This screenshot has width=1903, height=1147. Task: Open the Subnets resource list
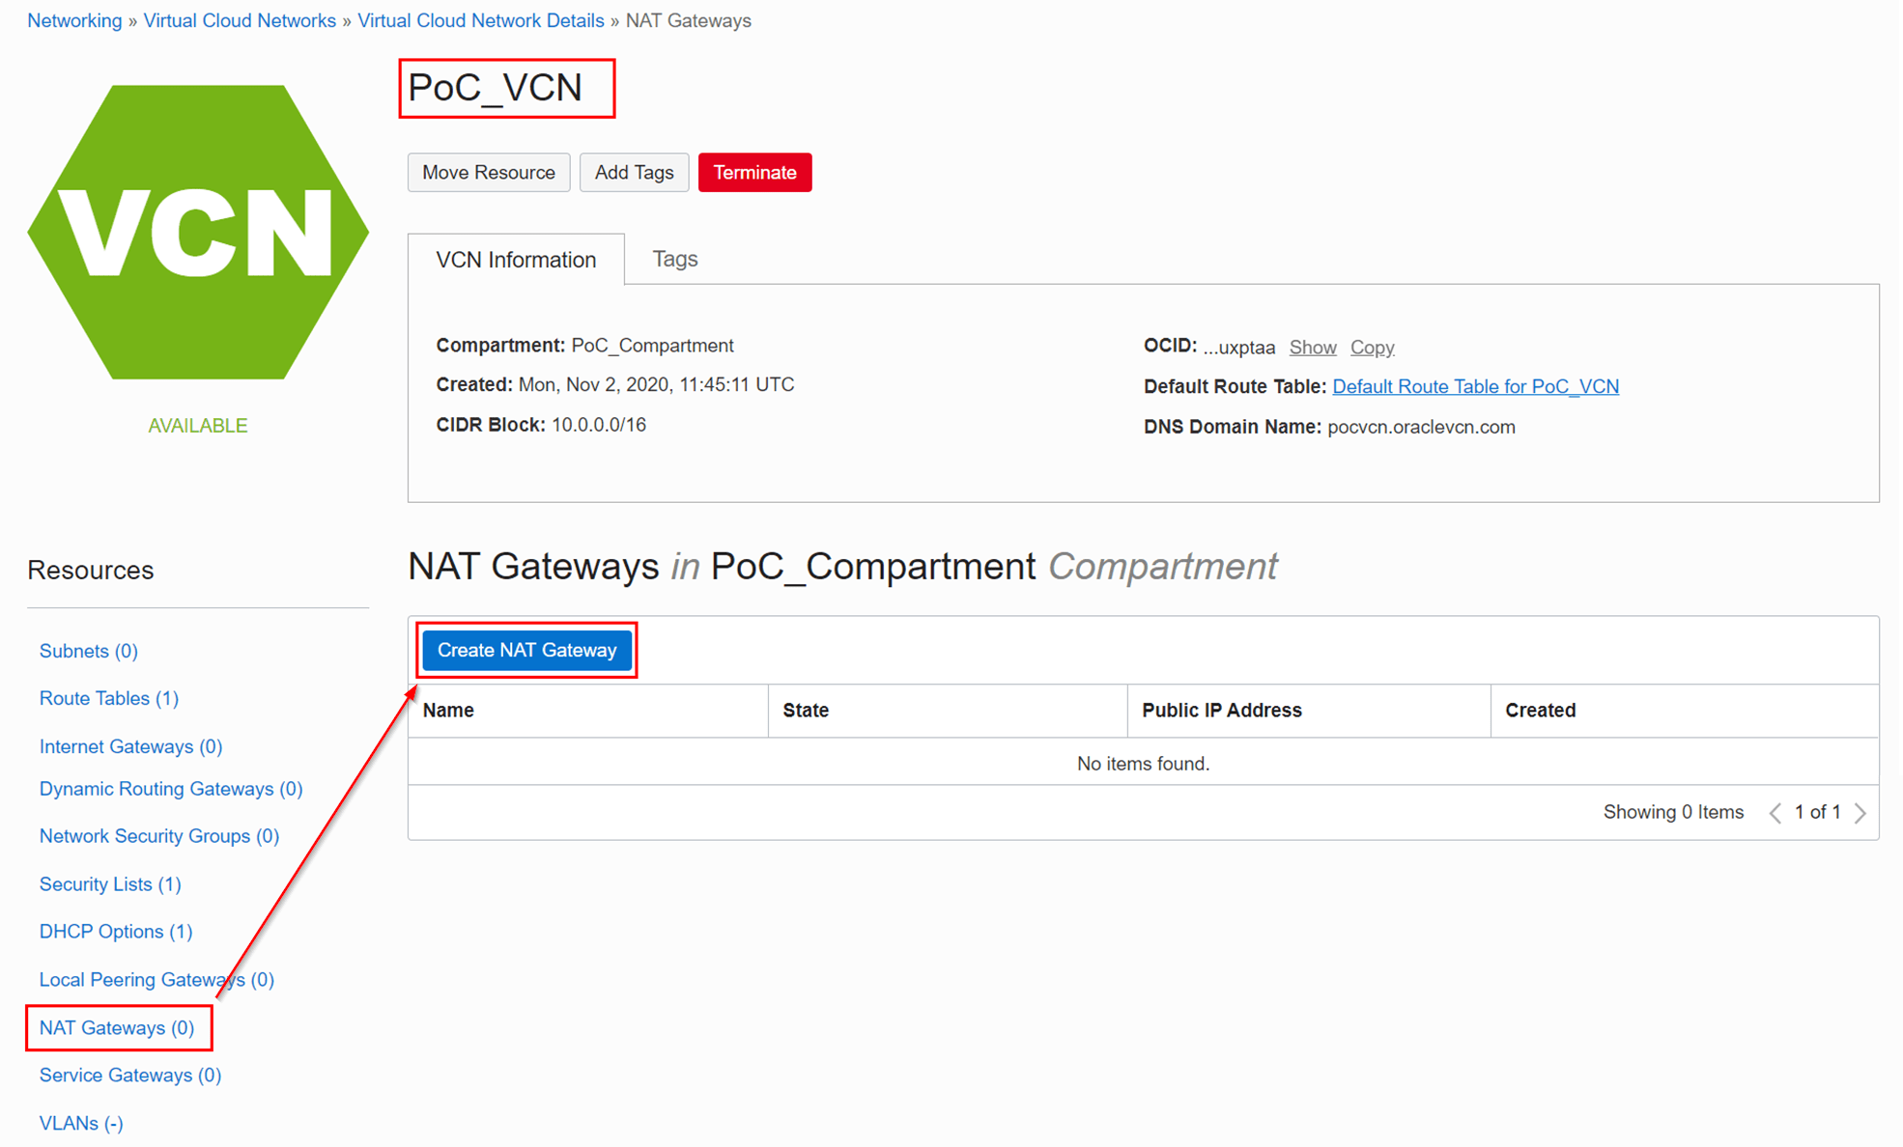point(88,651)
